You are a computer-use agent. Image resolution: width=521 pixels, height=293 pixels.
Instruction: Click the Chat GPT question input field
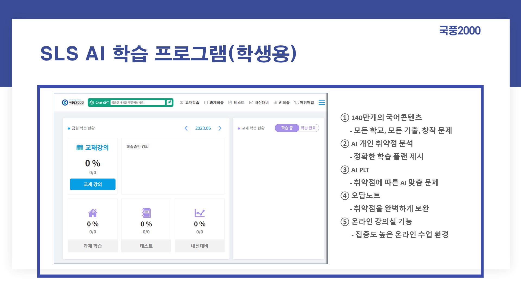pyautogui.click(x=137, y=103)
